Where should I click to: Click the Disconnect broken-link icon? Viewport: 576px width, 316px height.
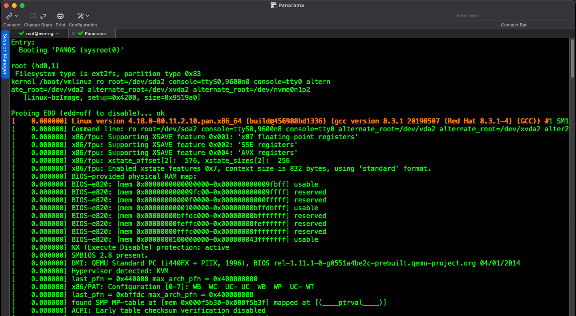[43, 16]
